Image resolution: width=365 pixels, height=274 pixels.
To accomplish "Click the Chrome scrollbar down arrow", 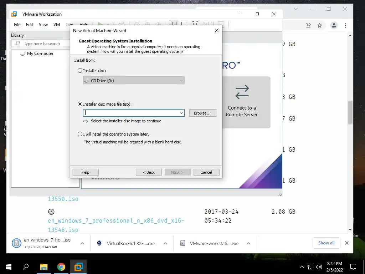I will coord(350,230).
